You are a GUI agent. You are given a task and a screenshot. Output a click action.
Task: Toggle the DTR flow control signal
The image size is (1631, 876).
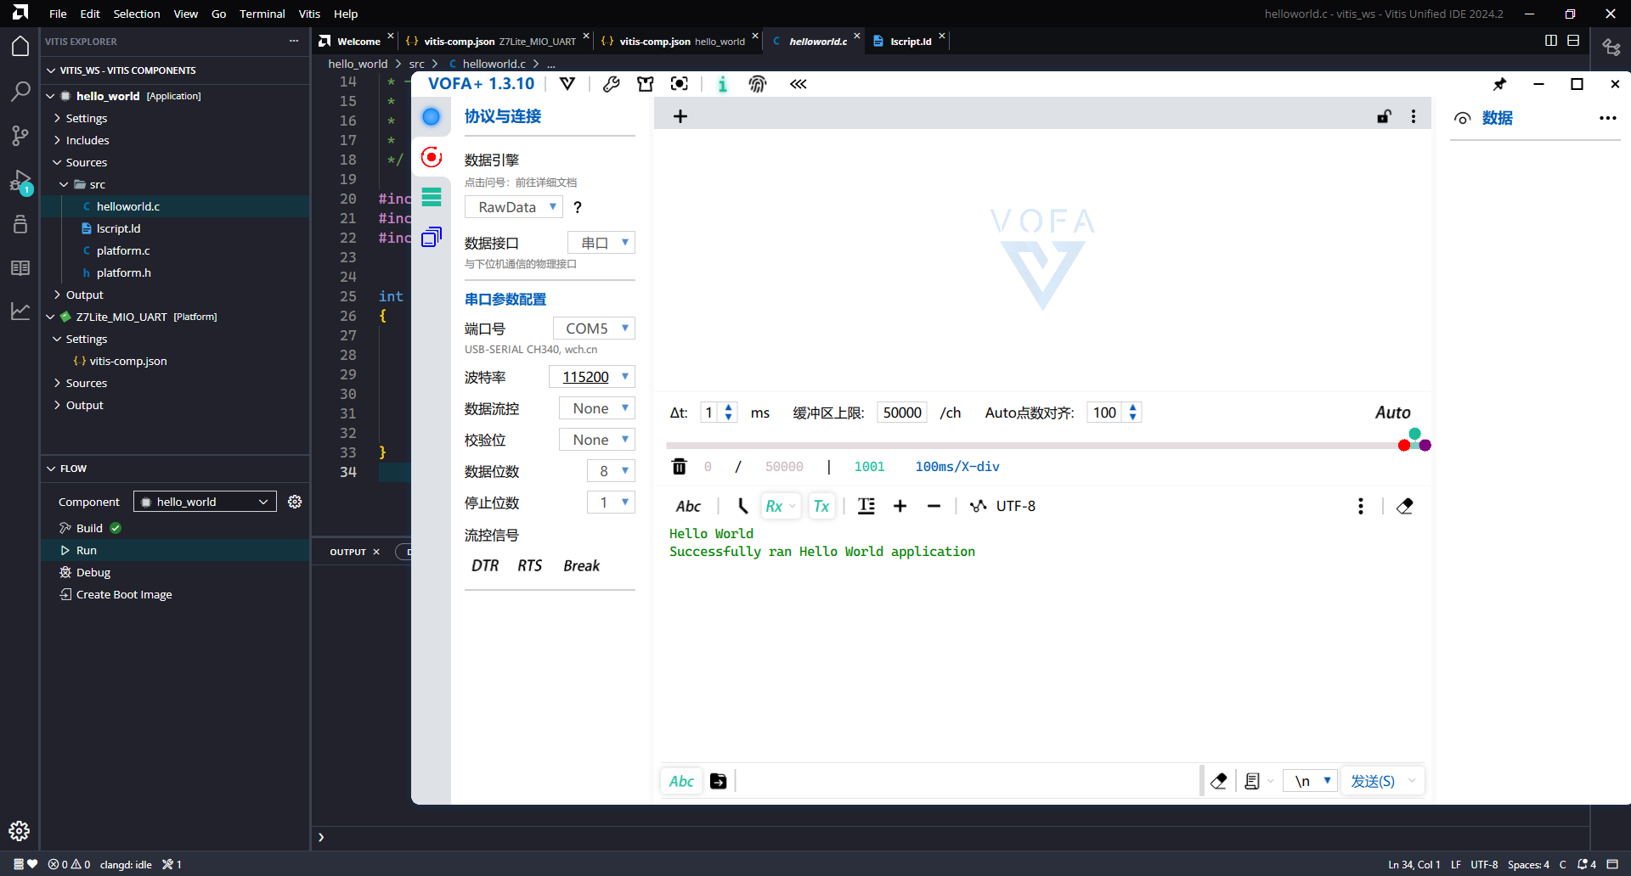click(485, 565)
